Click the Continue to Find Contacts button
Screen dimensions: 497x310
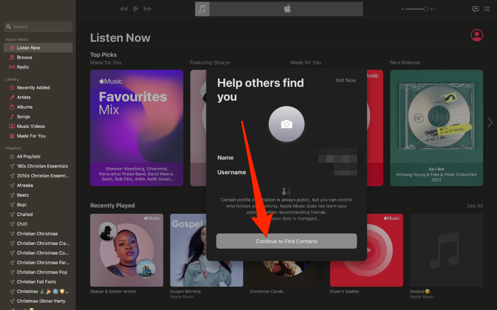pos(286,241)
